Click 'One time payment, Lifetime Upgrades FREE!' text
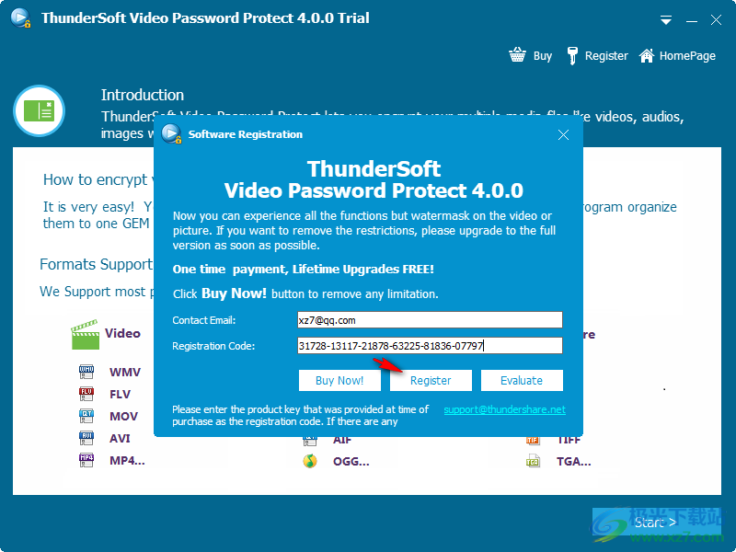736x552 pixels. click(304, 269)
